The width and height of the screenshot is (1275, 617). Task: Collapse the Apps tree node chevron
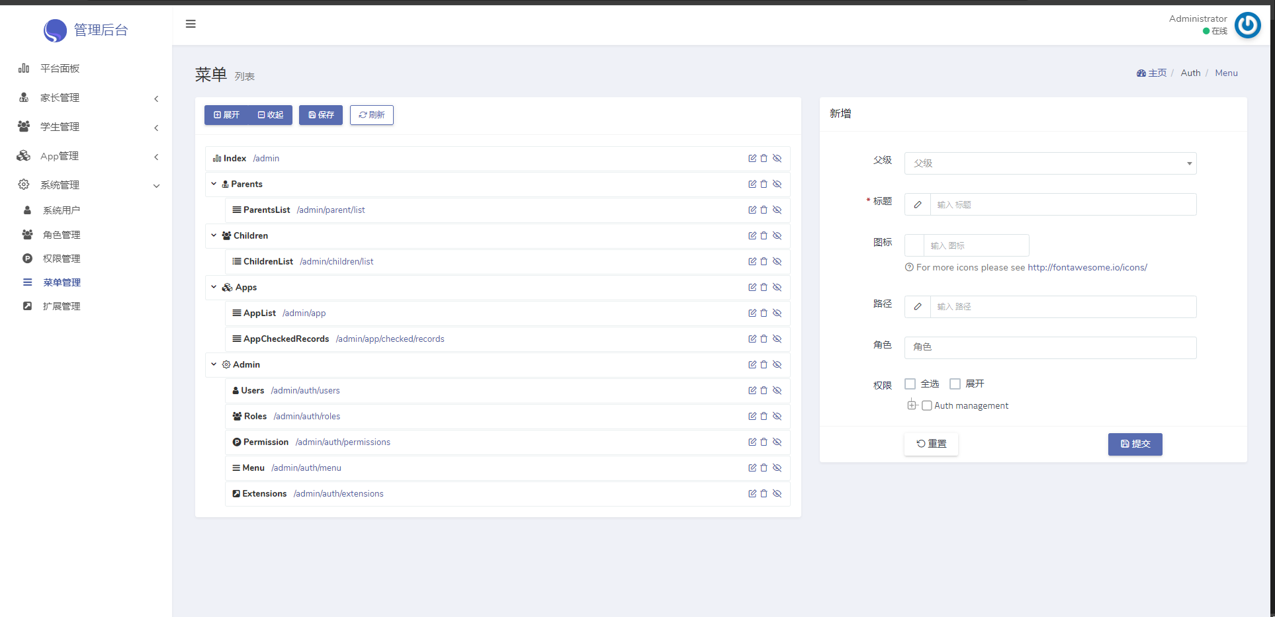[214, 287]
